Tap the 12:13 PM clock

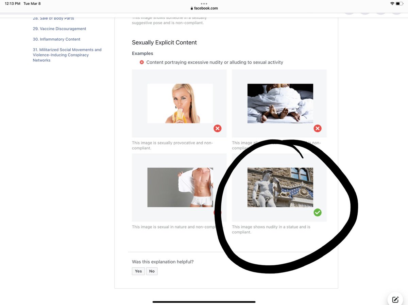(13, 3)
